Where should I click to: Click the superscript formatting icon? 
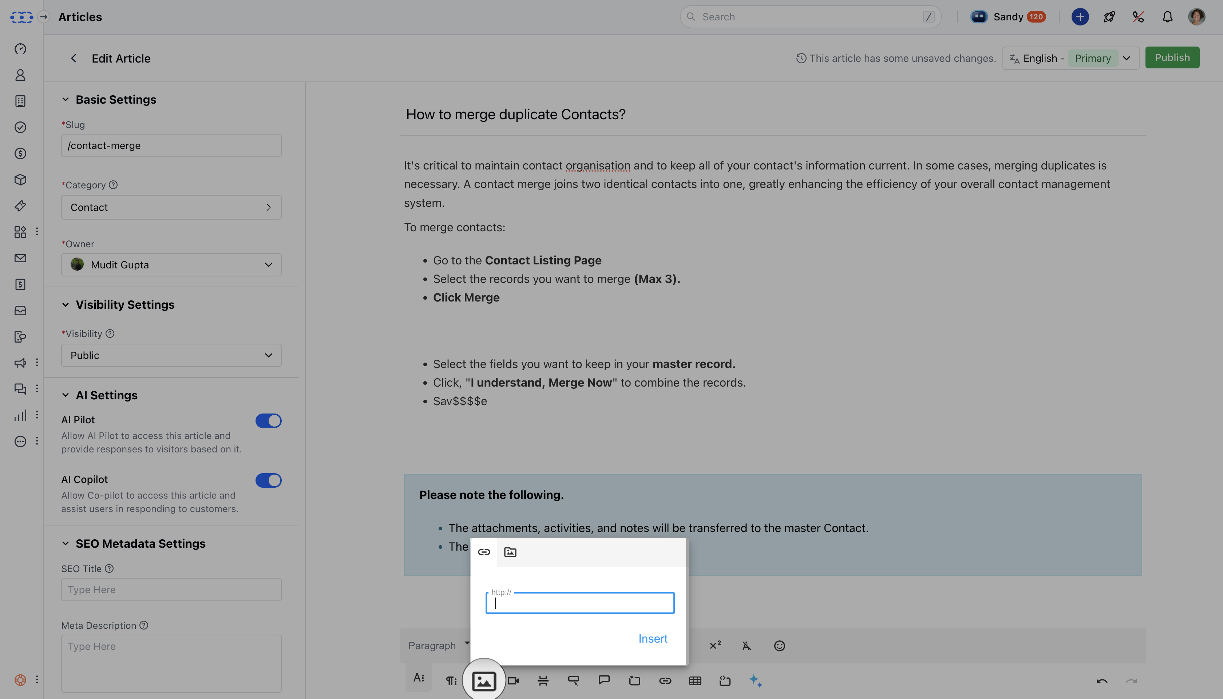715,646
